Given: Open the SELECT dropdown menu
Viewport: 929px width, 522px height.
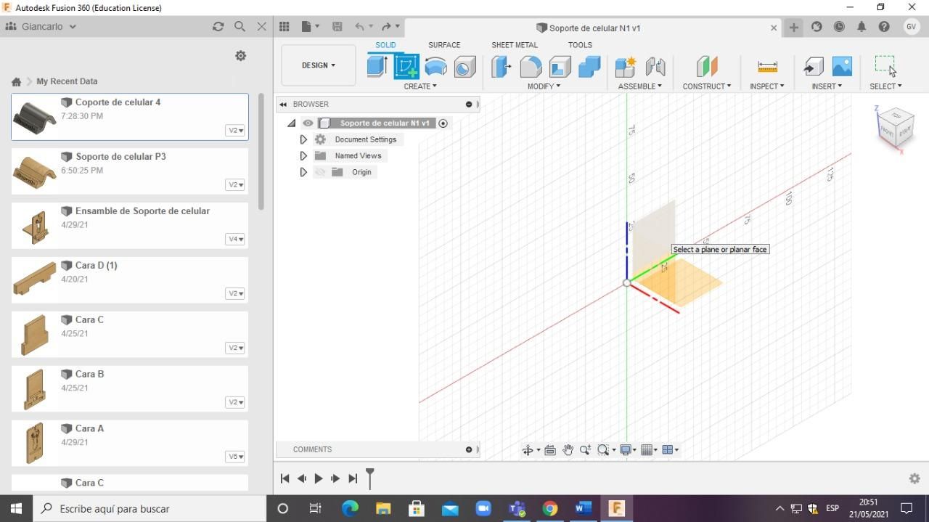Looking at the screenshot, I should (885, 86).
